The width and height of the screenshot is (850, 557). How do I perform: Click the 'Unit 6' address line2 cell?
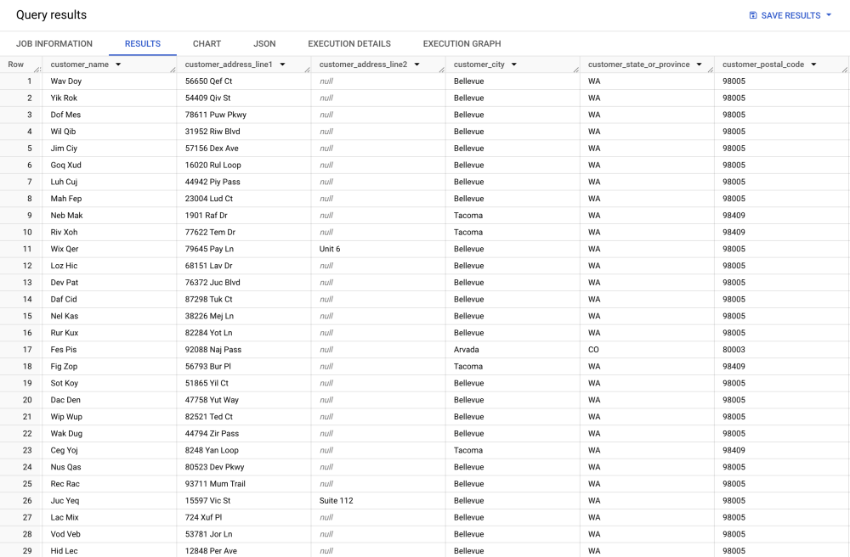(330, 249)
